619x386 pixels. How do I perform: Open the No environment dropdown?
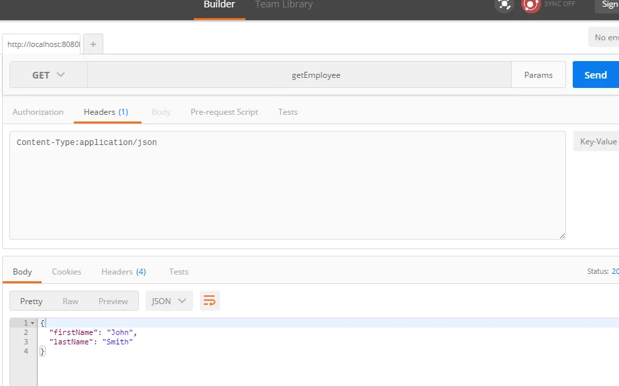coord(604,37)
